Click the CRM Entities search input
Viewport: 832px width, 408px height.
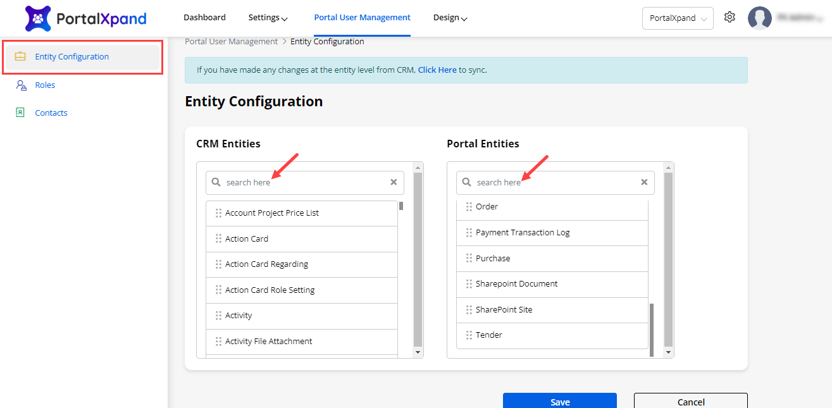tap(304, 182)
